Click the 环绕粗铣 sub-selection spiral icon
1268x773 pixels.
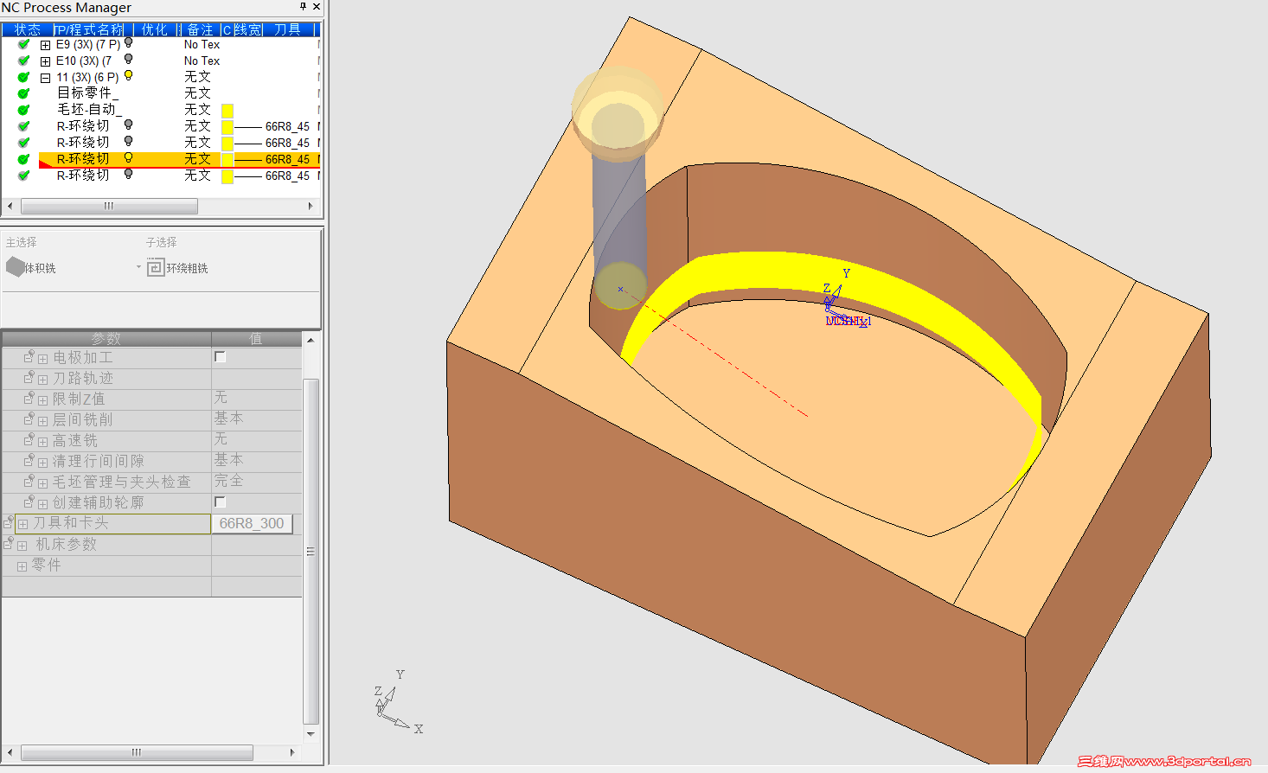(155, 268)
